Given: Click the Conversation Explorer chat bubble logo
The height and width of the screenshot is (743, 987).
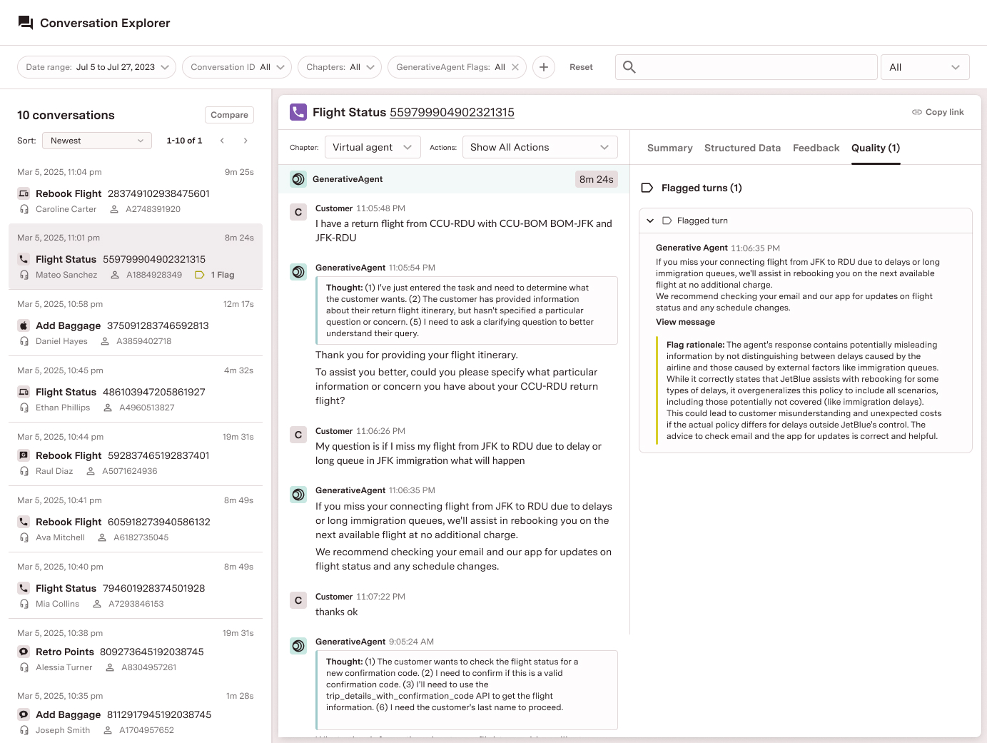Looking at the screenshot, I should (25, 22).
